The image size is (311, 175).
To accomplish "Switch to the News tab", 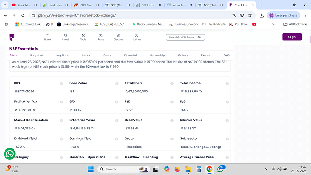I will click(86, 55).
